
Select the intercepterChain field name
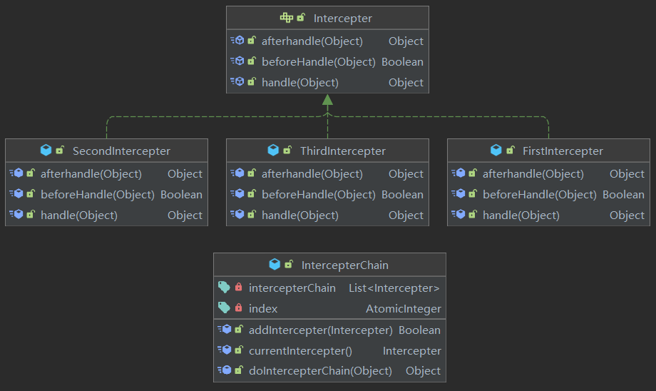click(x=292, y=288)
